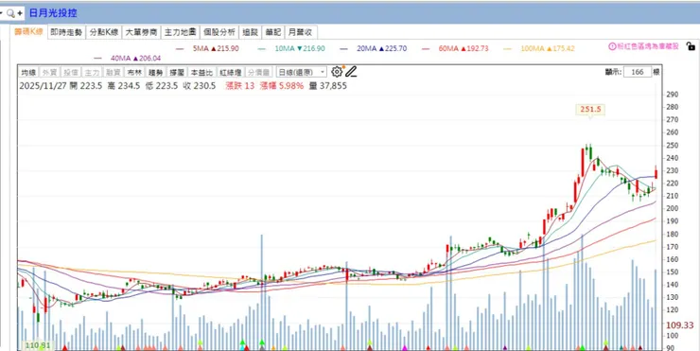Image resolution: width=700 pixels, height=351 pixels.
Task: Click the 251.5 high price label
Action: coord(590,109)
